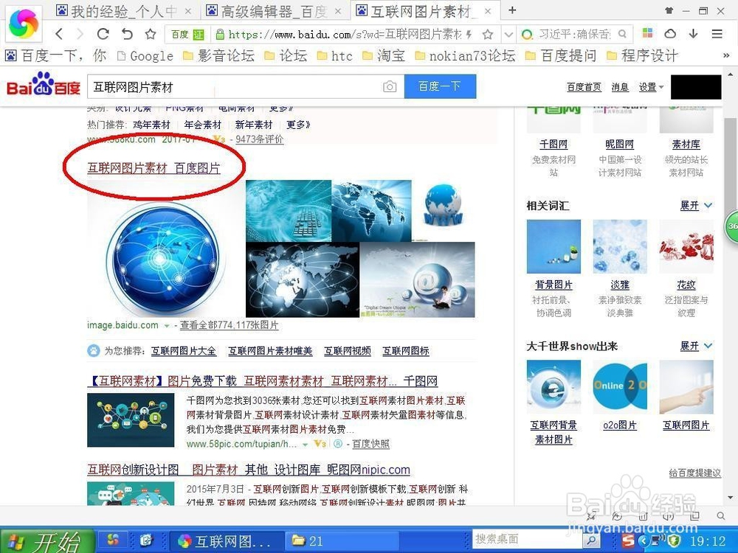The height and width of the screenshot is (553, 738).
Task: Click the browser forward arrow
Action: click(80, 34)
